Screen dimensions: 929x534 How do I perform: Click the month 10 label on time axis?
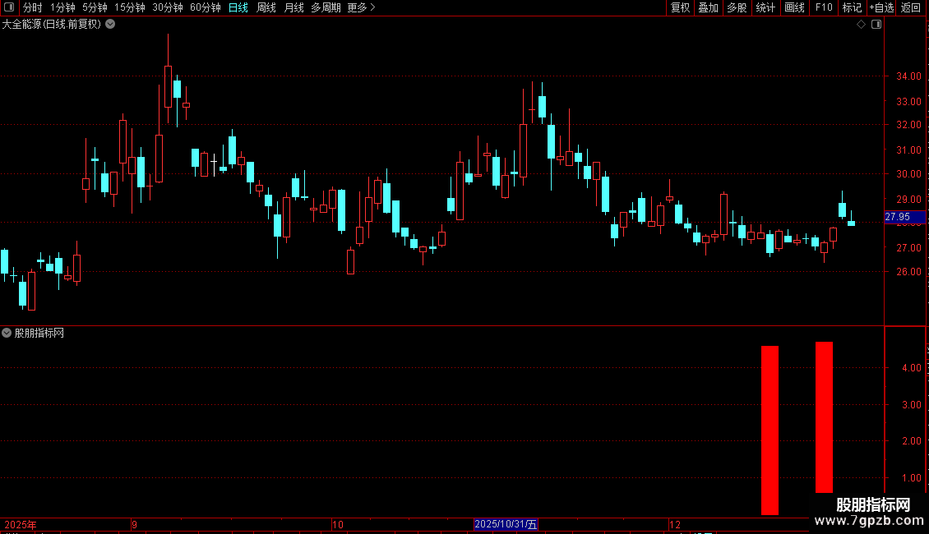pos(338,524)
